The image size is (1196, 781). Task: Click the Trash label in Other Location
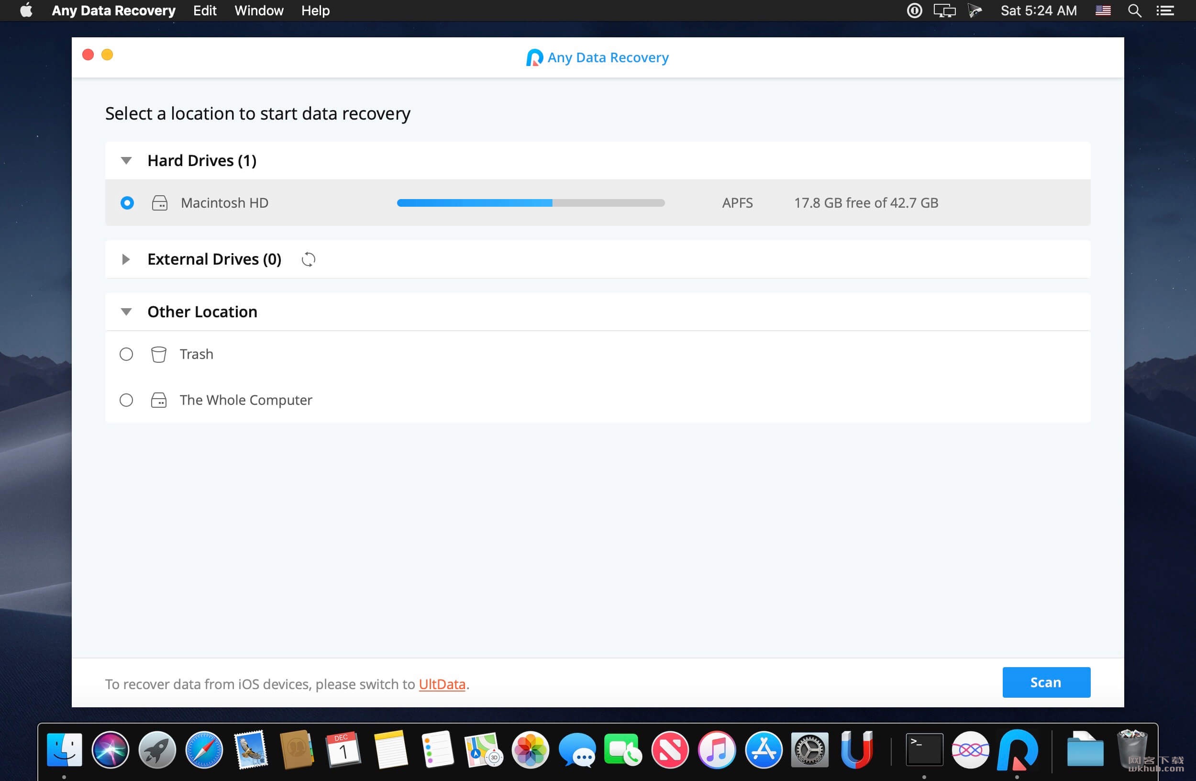click(197, 354)
